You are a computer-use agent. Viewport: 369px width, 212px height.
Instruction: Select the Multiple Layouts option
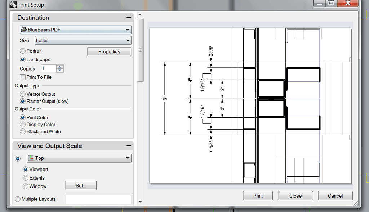(x=18, y=199)
